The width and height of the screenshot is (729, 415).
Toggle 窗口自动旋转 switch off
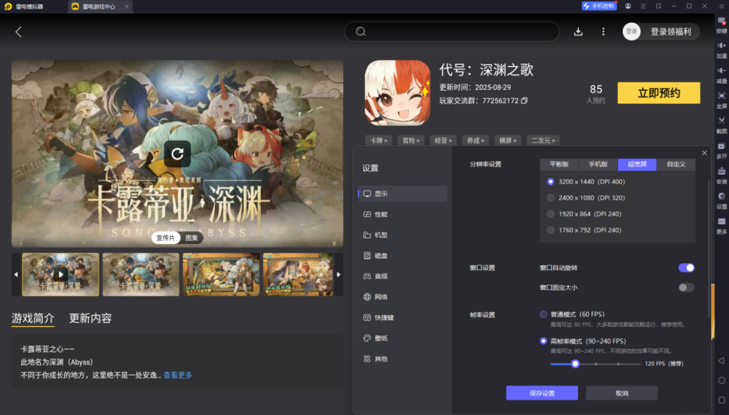pyautogui.click(x=686, y=268)
